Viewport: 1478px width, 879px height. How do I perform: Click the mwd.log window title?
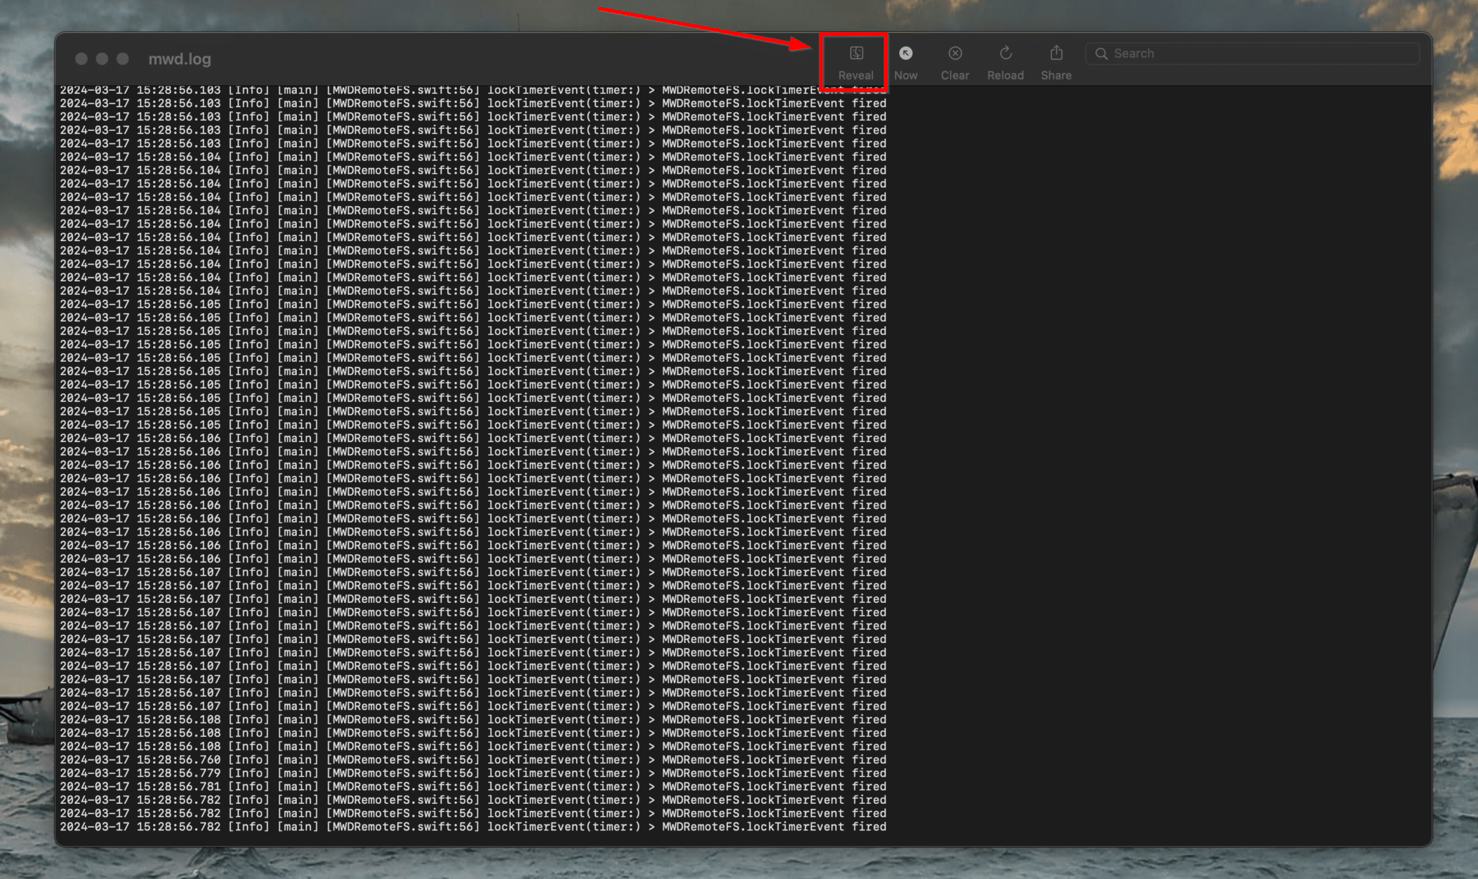(180, 58)
